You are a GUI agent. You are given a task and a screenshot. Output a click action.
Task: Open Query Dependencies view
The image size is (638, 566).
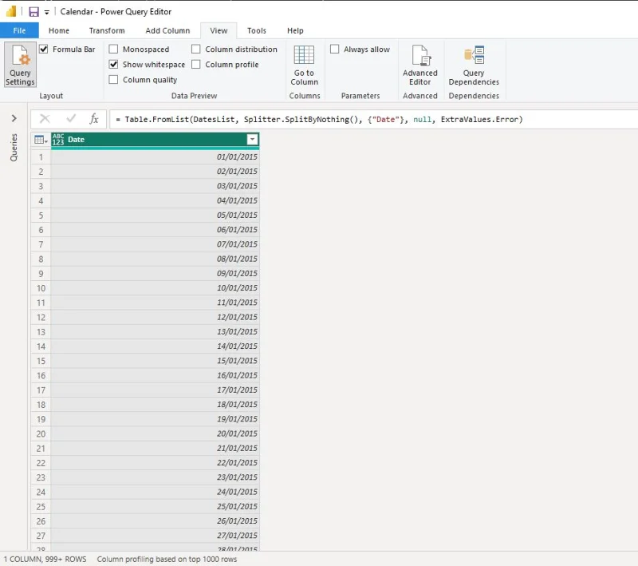[474, 65]
